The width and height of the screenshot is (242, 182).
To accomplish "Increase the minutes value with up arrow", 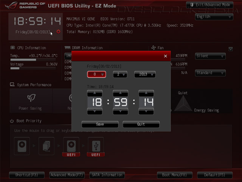I will pos(120,93).
